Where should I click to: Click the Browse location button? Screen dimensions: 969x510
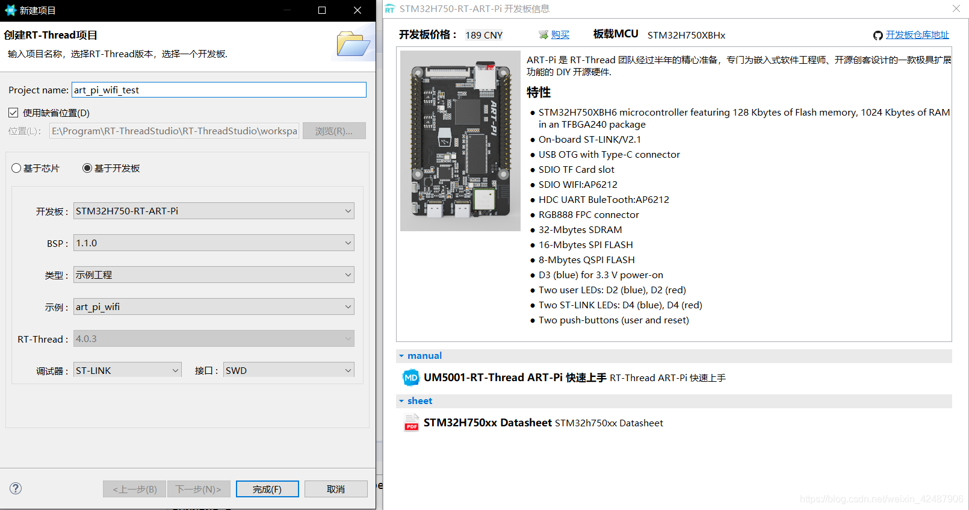pos(334,131)
